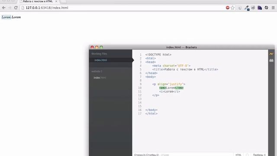
Task: Click the opening head tag line
Action: [151, 62]
